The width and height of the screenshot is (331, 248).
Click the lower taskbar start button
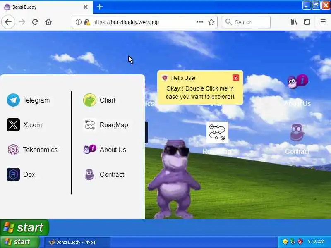pos(20,242)
